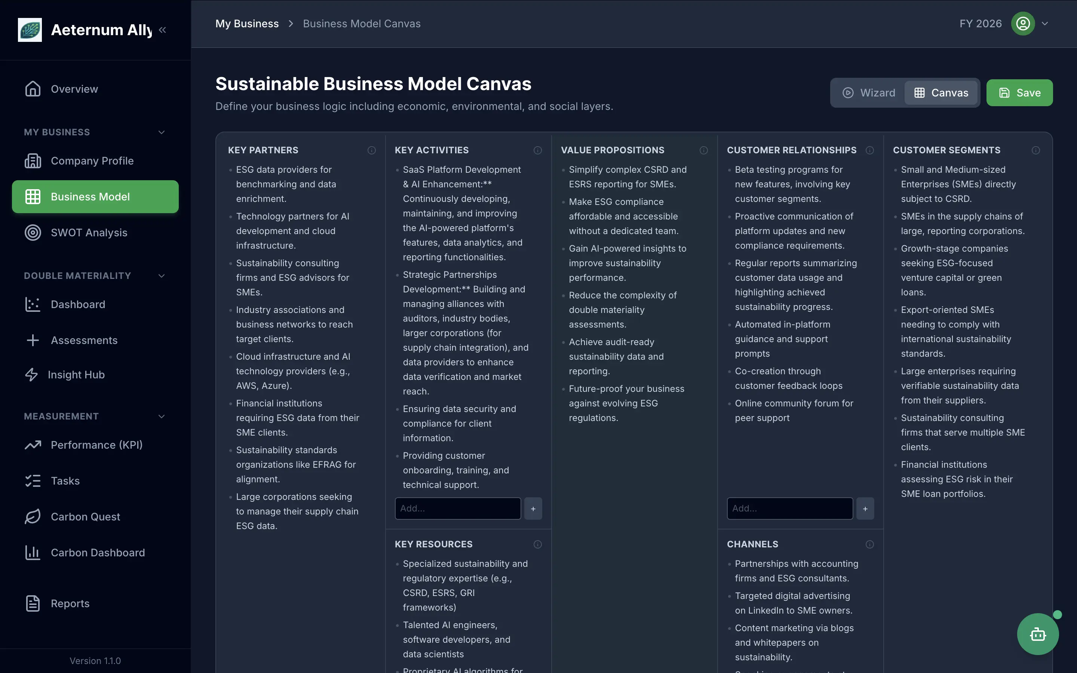Show info for Customer Segments section
Image resolution: width=1077 pixels, height=673 pixels.
point(1035,150)
